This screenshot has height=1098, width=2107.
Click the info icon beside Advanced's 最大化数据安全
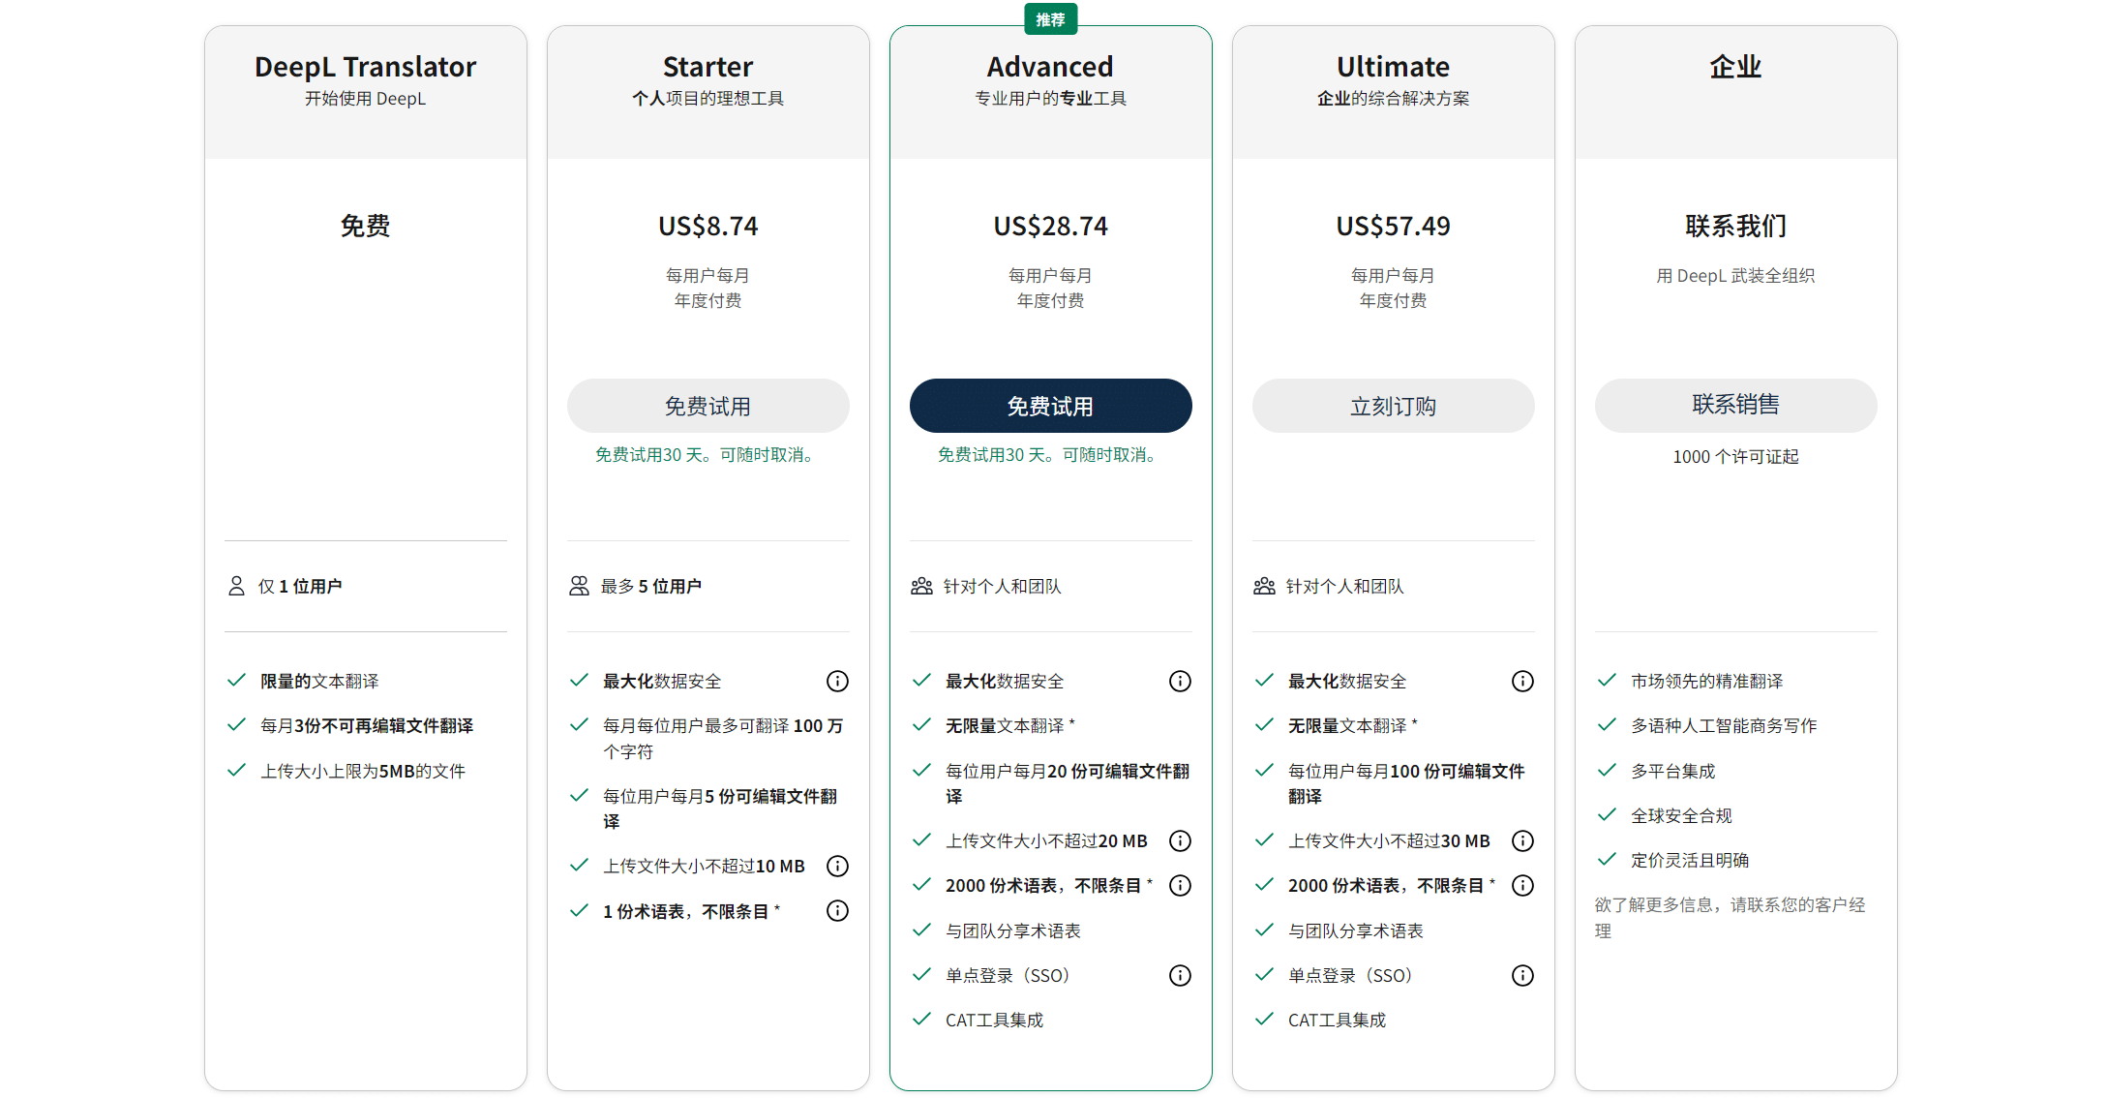click(x=1180, y=681)
